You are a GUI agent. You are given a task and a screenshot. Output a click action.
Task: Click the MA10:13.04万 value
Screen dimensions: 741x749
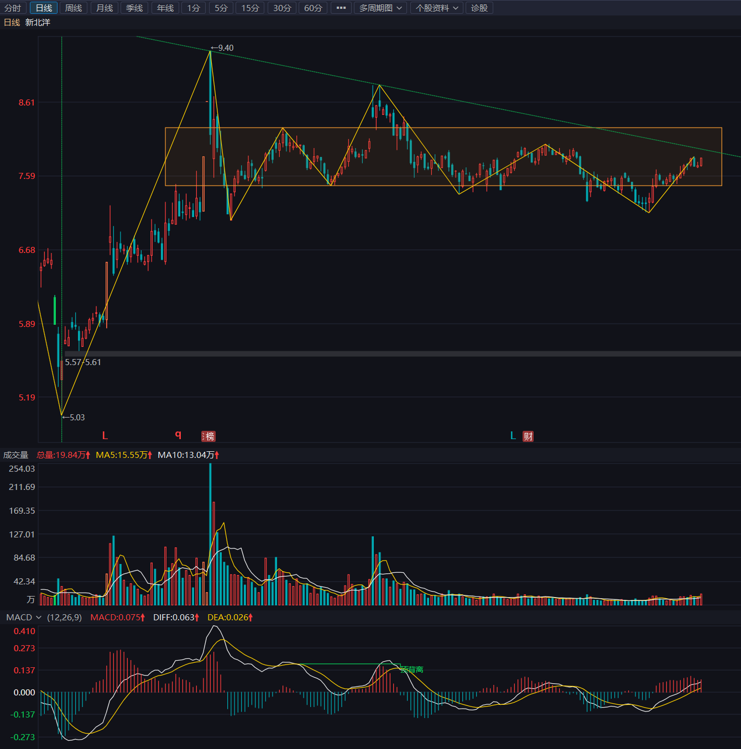[189, 455]
